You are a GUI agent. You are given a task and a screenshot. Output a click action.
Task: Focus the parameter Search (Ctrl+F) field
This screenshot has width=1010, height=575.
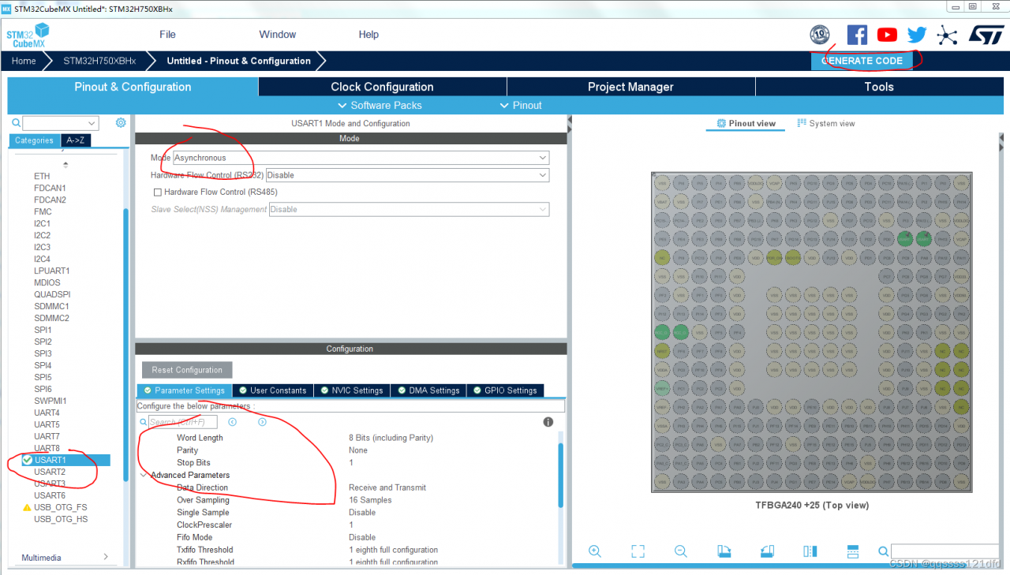click(183, 422)
